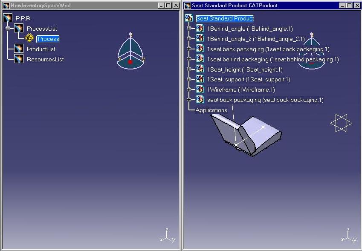Image resolution: width=362 pixels, height=251 pixels.
Task: Select 1Seat_support (1Seat_support.1) label
Action: (x=249, y=80)
